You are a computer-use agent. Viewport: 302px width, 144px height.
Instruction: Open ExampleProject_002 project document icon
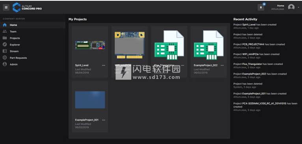click(209, 45)
